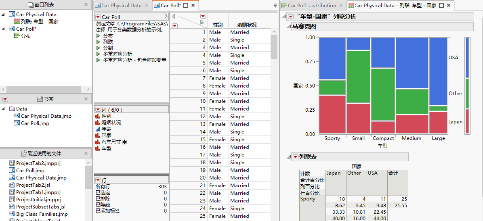Image resolution: width=483 pixels, height=221 pixels.
Task: Click the 列联 report icon in window list
Action: tap(17, 21)
